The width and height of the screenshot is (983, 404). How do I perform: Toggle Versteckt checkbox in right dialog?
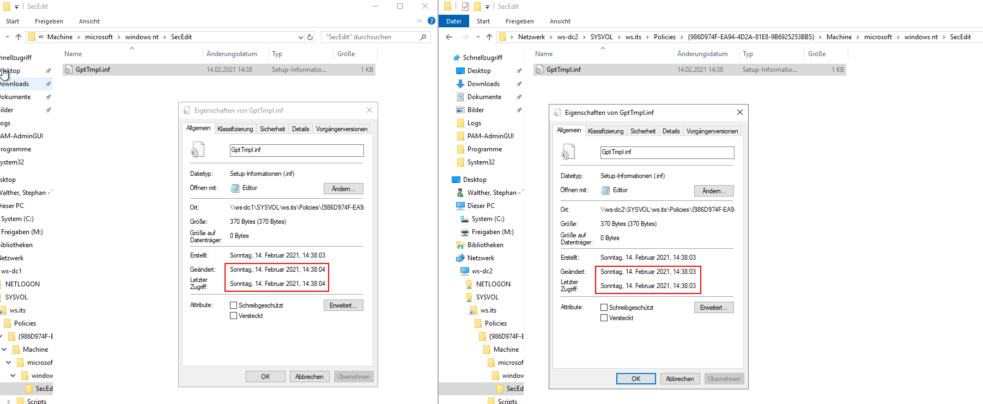coord(604,318)
